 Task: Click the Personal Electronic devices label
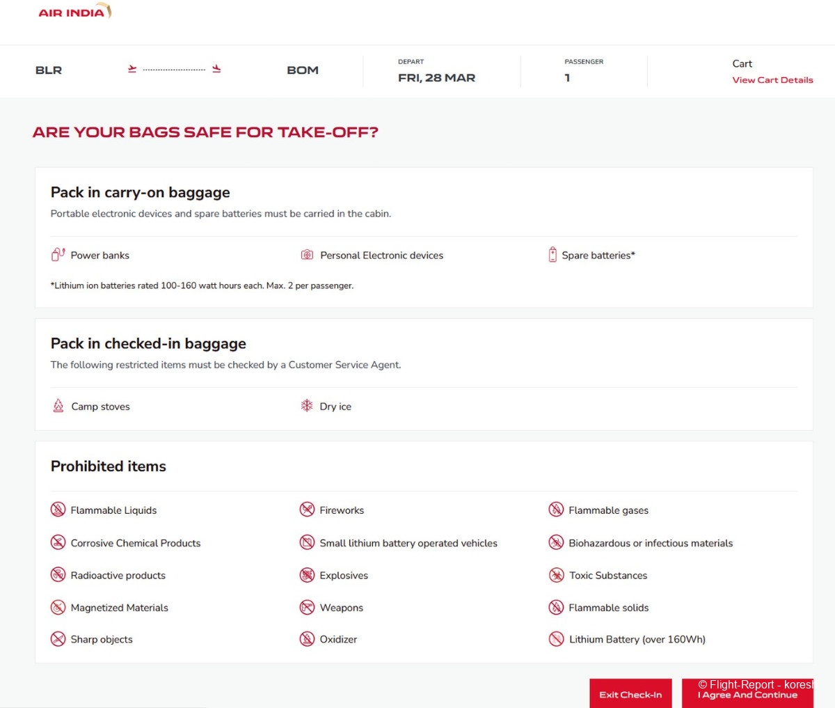tap(381, 255)
